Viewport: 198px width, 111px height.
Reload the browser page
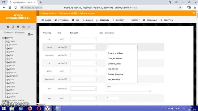16,7
